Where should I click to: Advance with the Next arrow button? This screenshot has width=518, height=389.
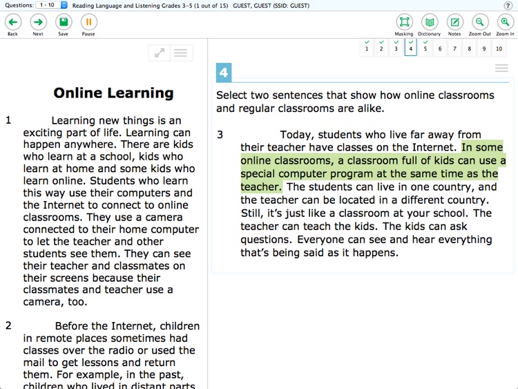click(38, 22)
